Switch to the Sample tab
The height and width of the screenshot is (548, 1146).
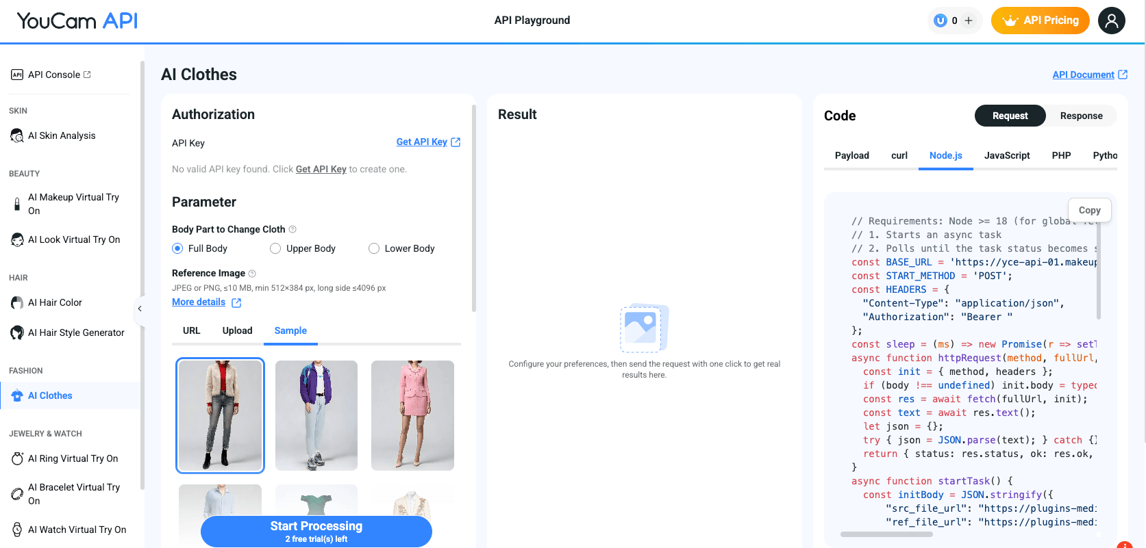tap(290, 330)
